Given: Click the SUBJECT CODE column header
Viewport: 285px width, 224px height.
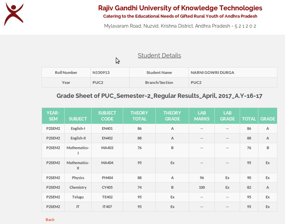Looking at the screenshot, I should 107,116.
